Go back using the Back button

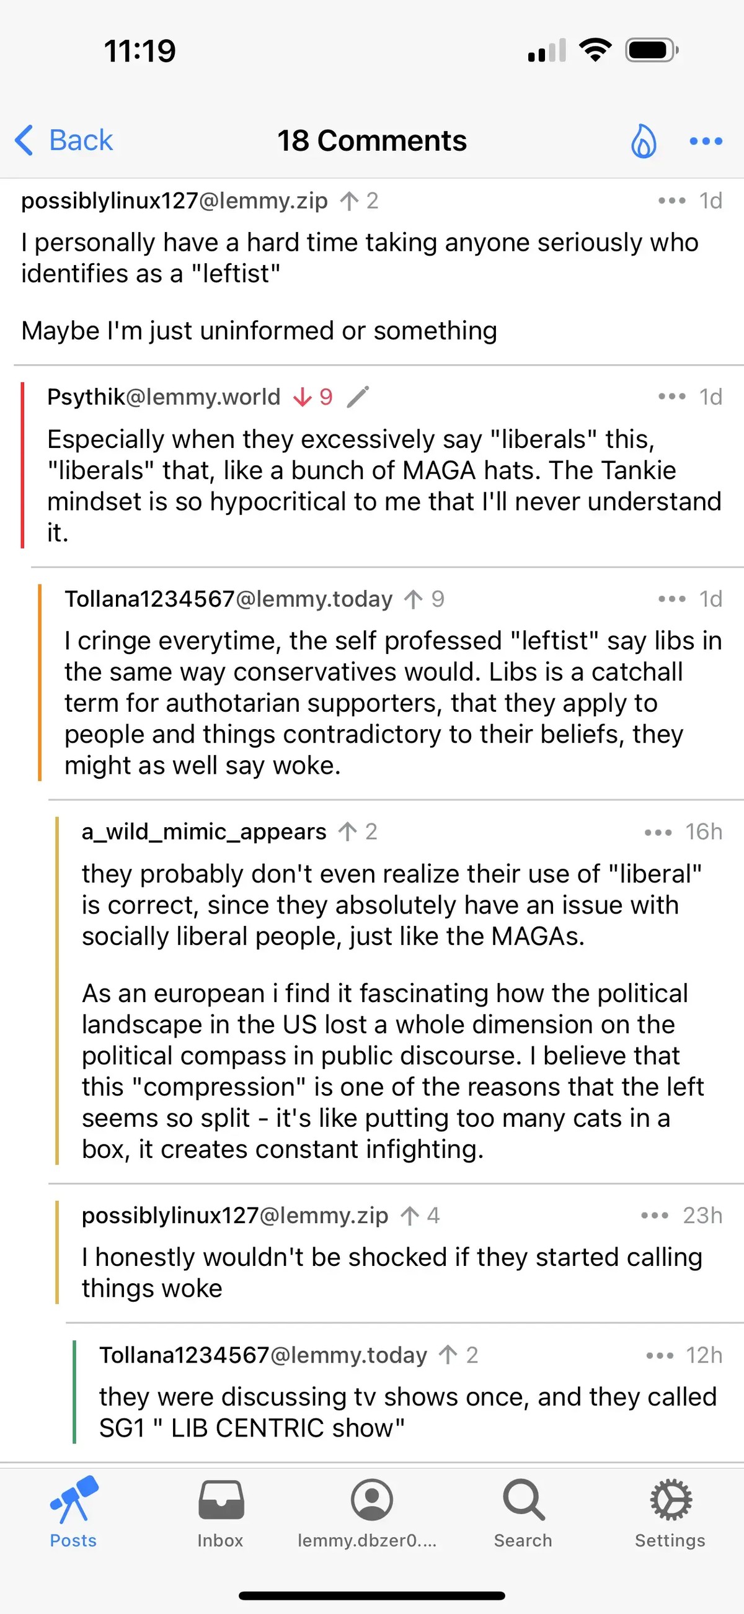point(64,140)
